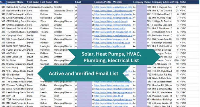Select cell 'Beta Group Ltd'

pos(14,57)
